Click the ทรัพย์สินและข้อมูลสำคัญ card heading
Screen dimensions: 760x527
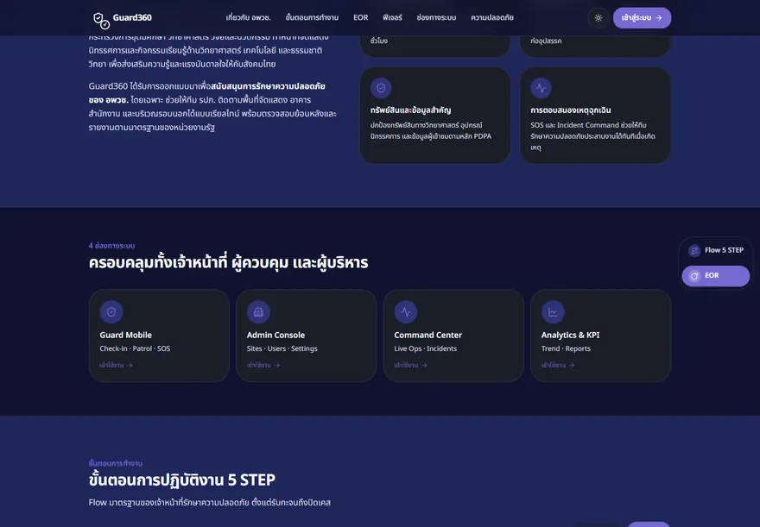pos(411,110)
